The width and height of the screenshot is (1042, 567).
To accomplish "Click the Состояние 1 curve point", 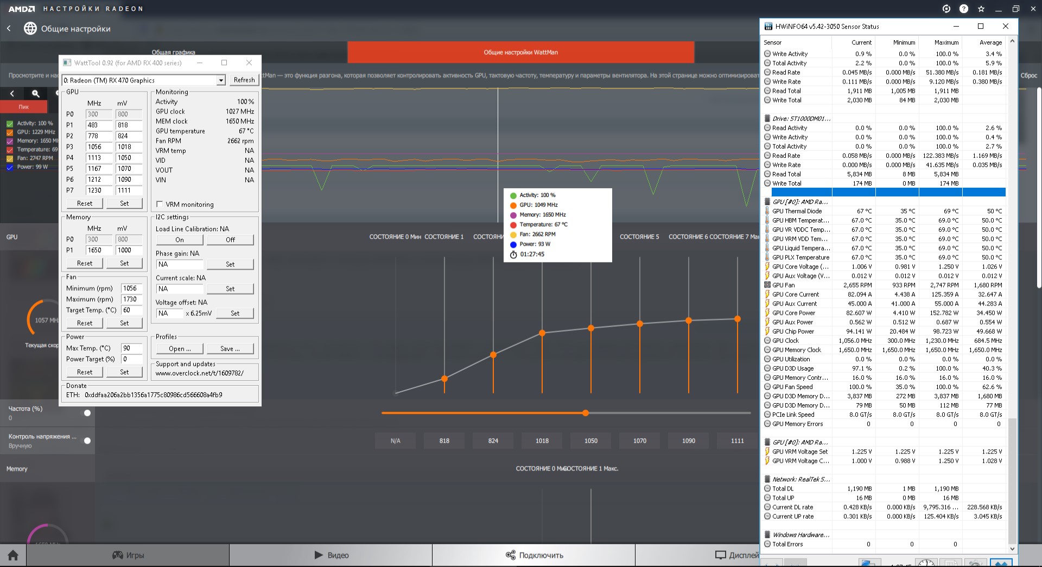I will [x=444, y=378].
